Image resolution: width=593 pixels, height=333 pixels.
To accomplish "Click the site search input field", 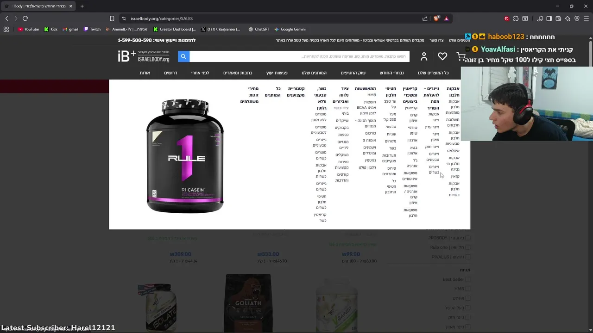I will pos(299,56).
